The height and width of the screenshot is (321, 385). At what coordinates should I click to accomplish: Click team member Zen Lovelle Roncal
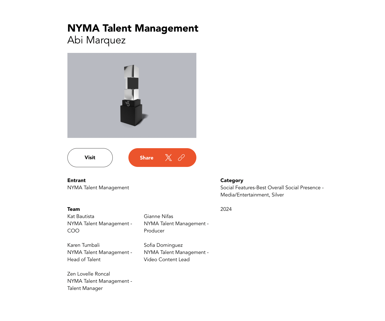click(89, 274)
